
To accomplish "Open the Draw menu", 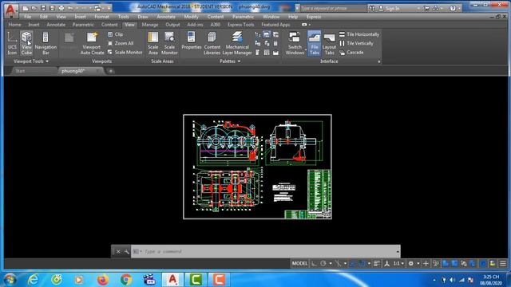I will tap(143, 17).
